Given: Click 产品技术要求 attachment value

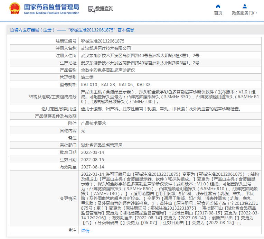Looking at the screenshot, I should pos(93,123).
